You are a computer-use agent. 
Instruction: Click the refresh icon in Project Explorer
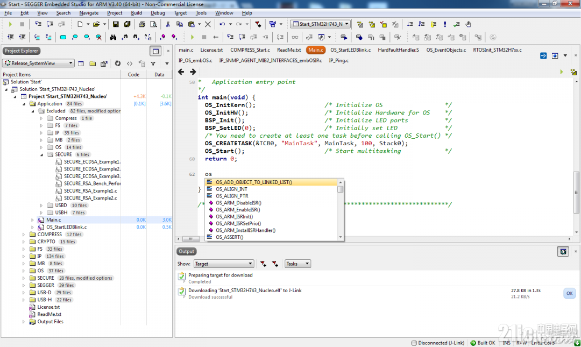[117, 63]
